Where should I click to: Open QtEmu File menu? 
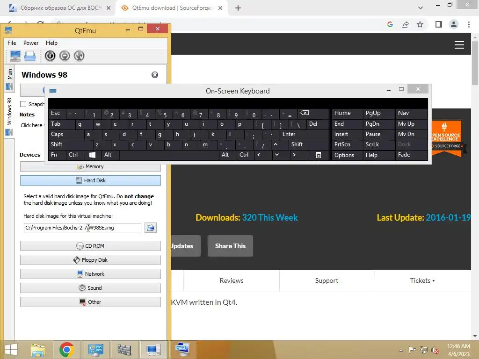12,43
